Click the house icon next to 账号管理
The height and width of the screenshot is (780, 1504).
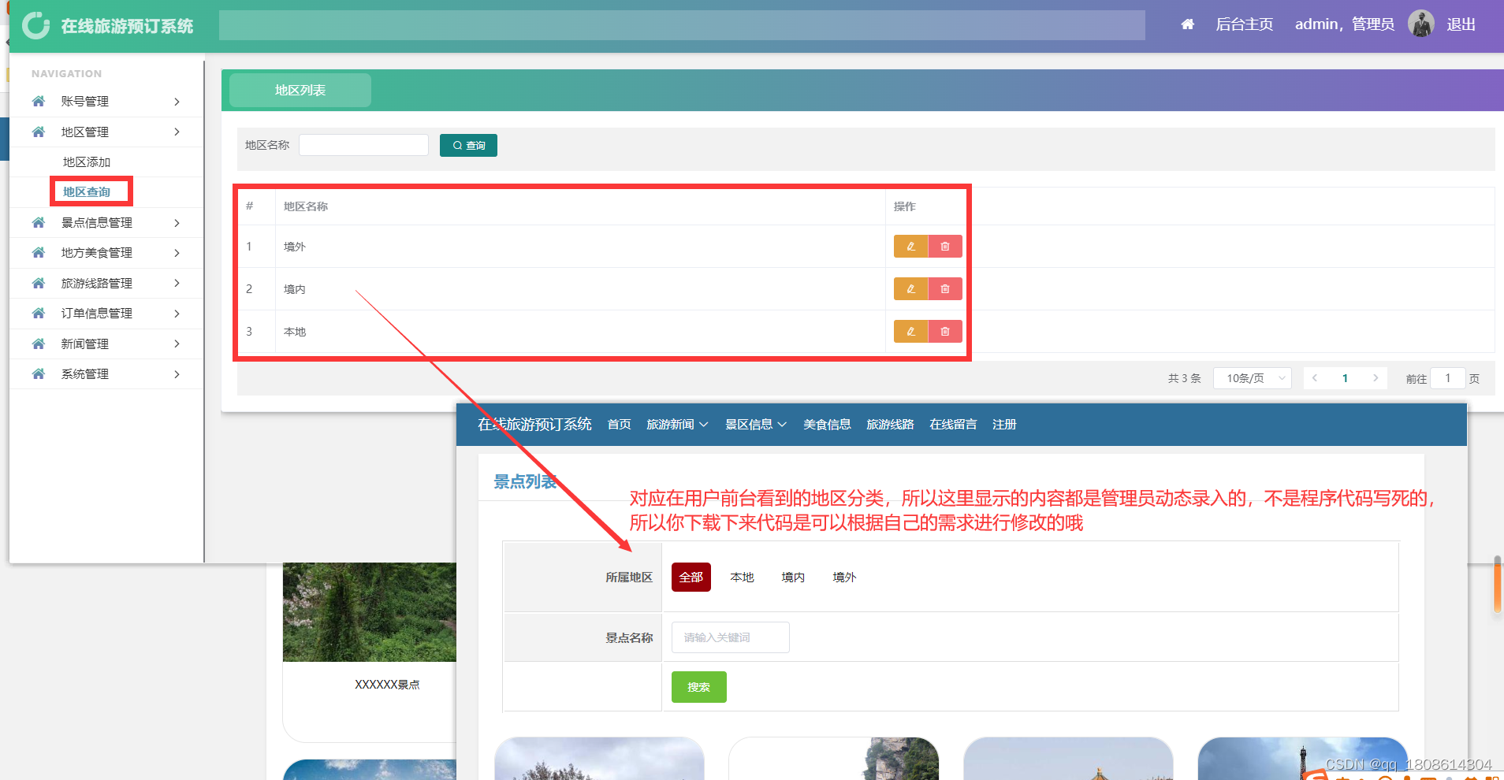tap(38, 101)
